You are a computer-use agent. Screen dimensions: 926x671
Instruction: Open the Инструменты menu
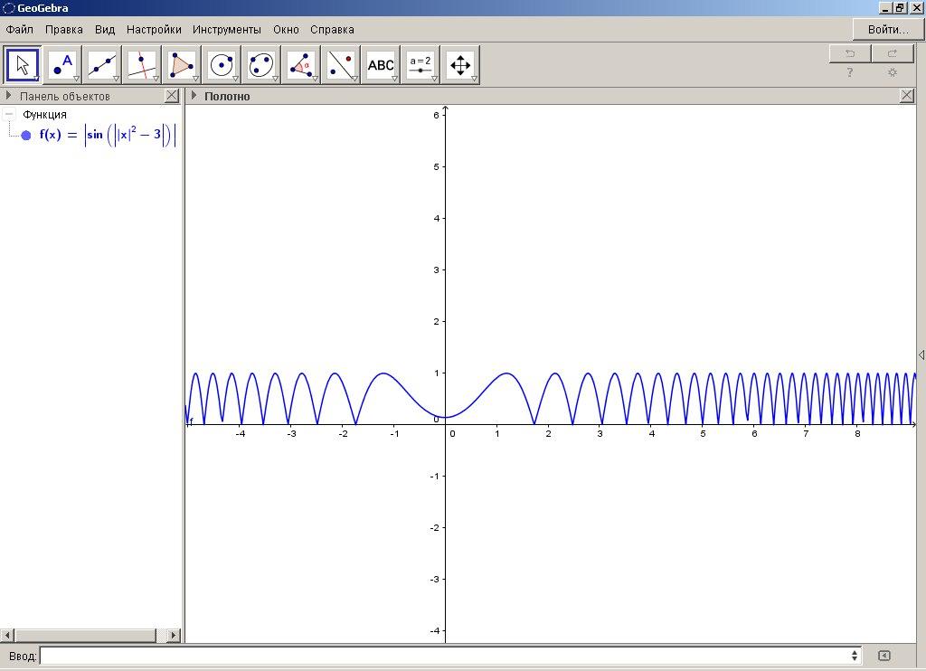(227, 30)
